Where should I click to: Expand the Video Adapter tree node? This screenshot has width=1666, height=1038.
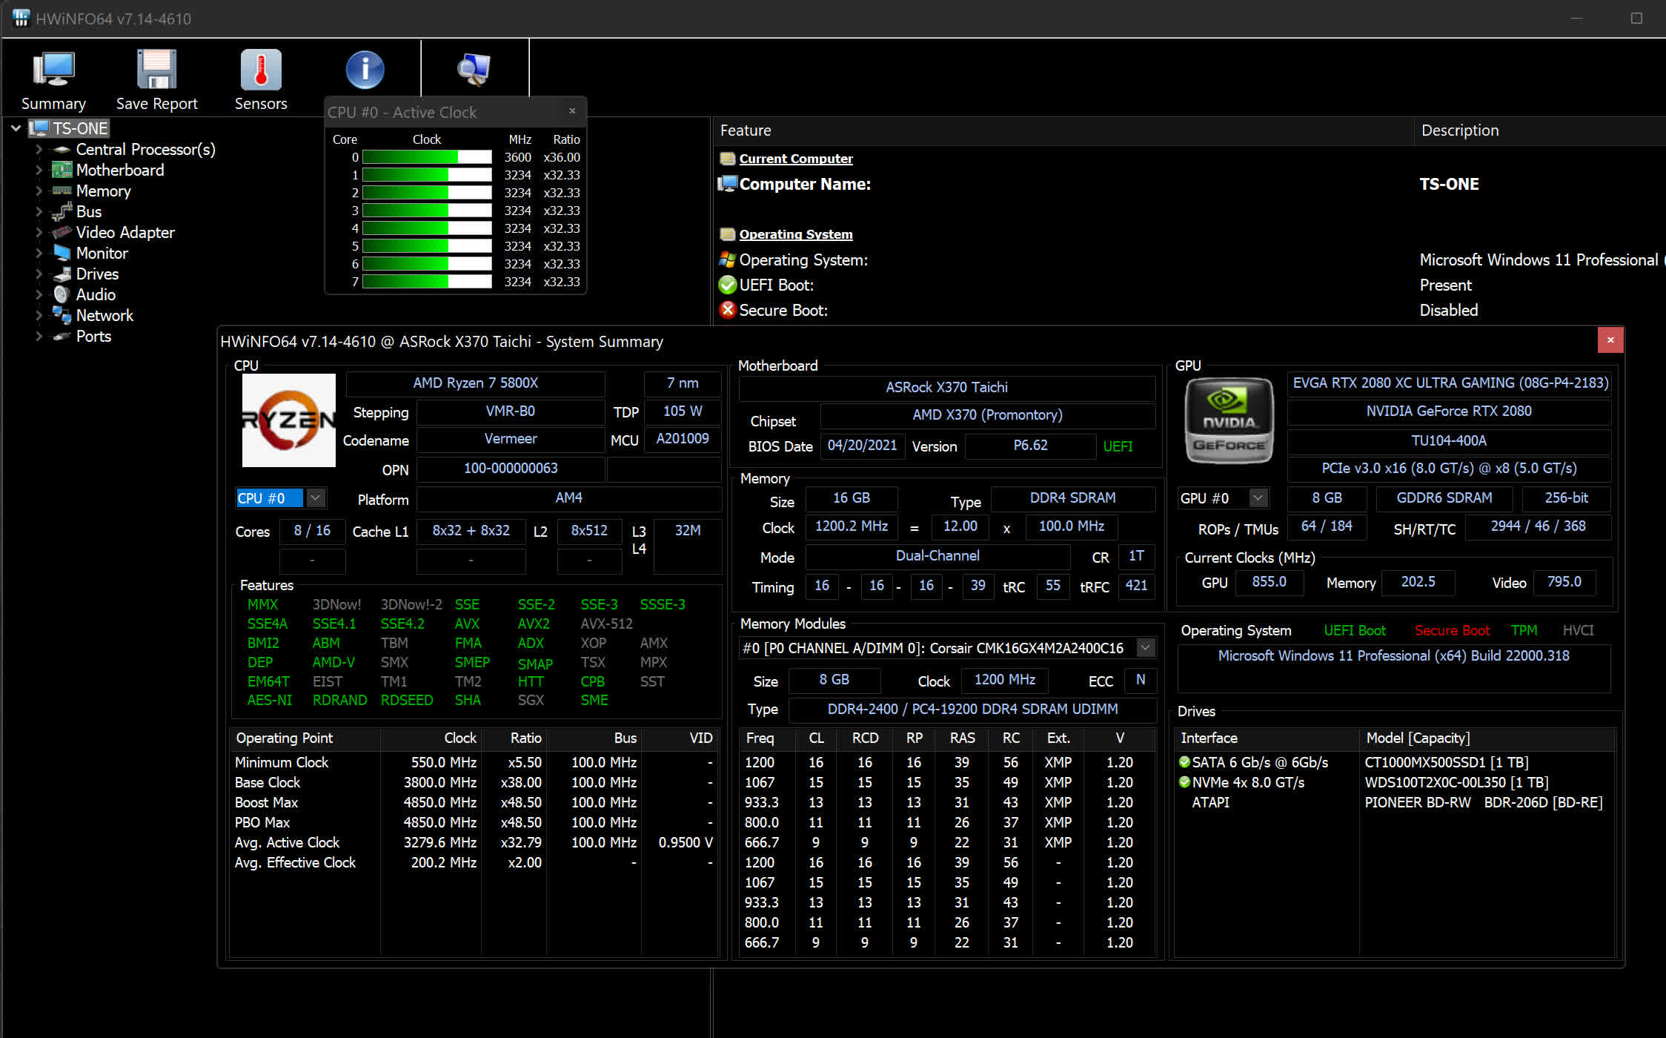(x=39, y=233)
